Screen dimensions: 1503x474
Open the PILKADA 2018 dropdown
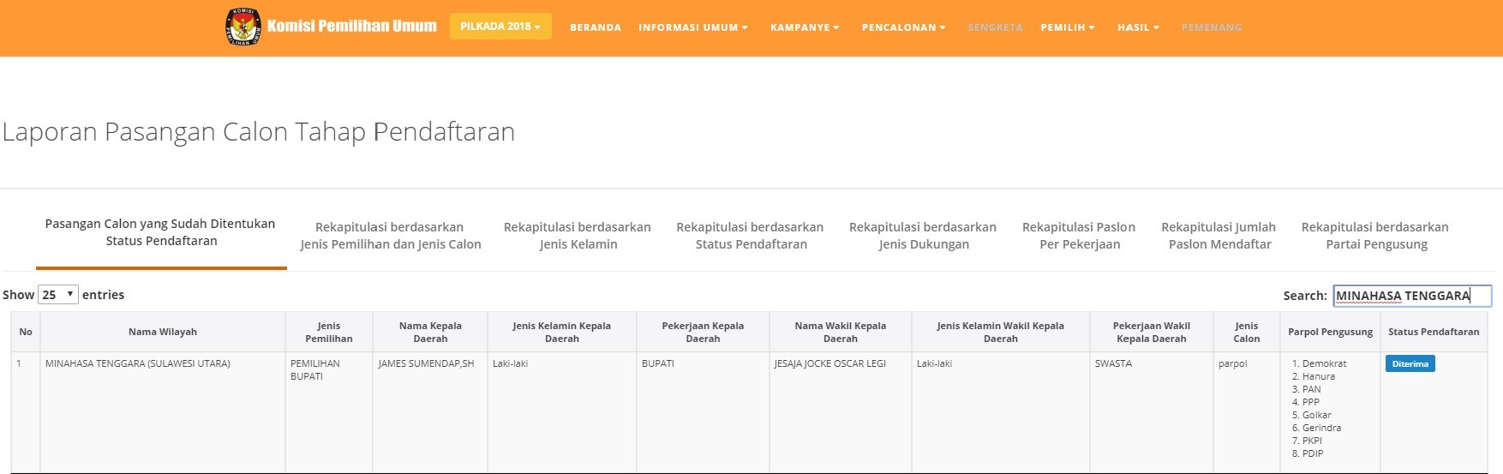pos(500,27)
